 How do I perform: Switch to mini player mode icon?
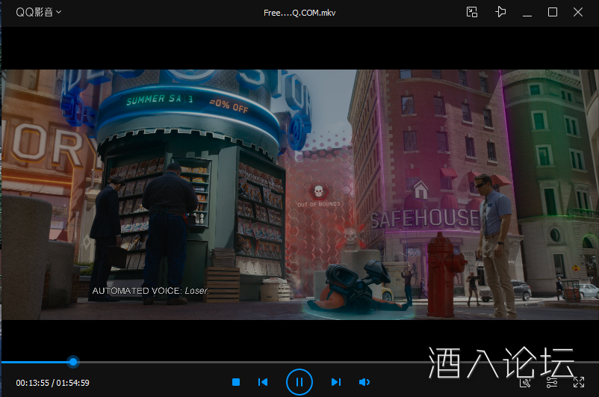coord(472,12)
